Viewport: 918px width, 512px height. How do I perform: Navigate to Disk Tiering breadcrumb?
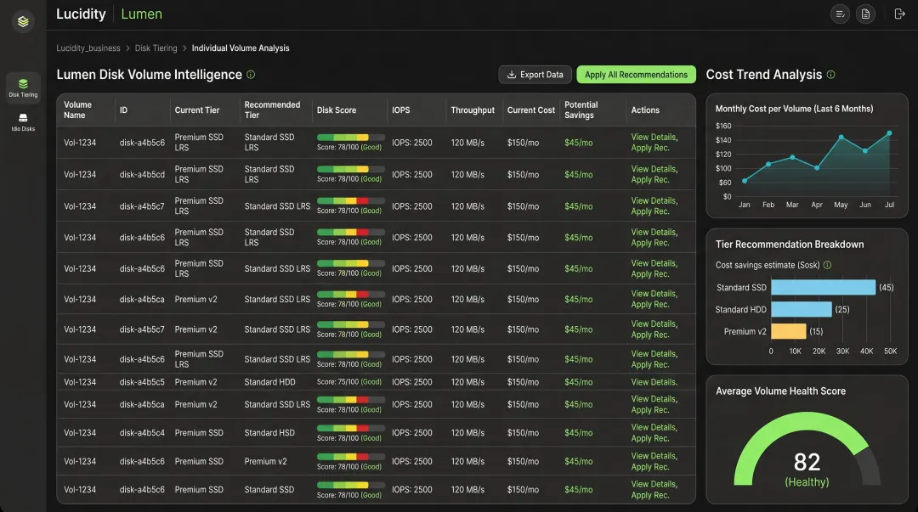(x=156, y=48)
